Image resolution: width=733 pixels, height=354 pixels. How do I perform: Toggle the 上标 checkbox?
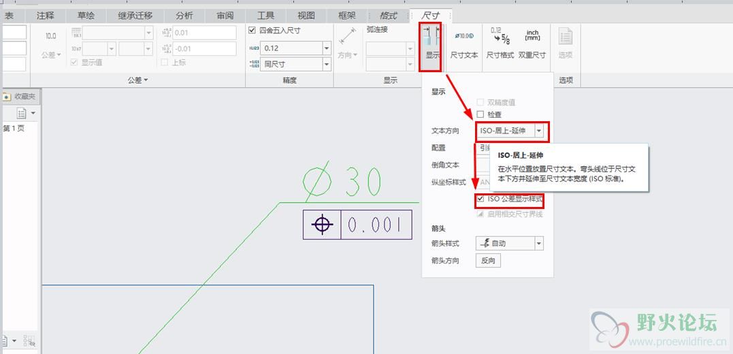[165, 62]
